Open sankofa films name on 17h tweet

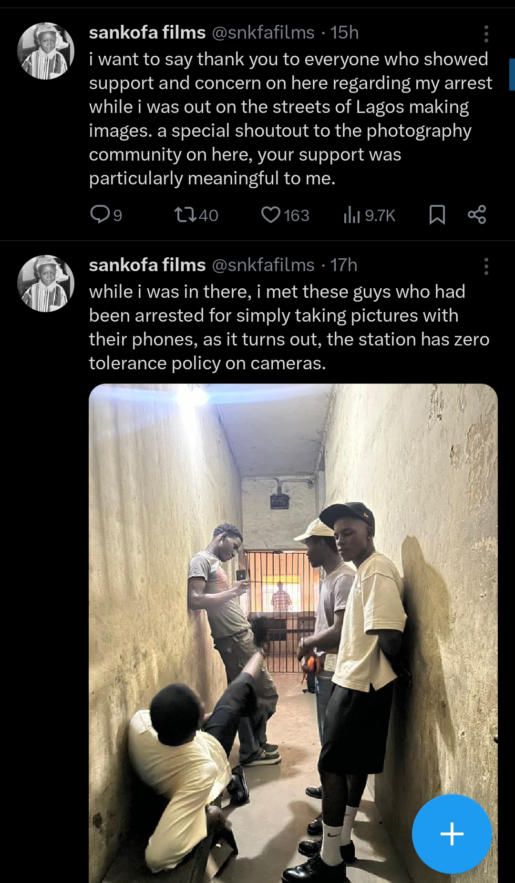point(147,265)
